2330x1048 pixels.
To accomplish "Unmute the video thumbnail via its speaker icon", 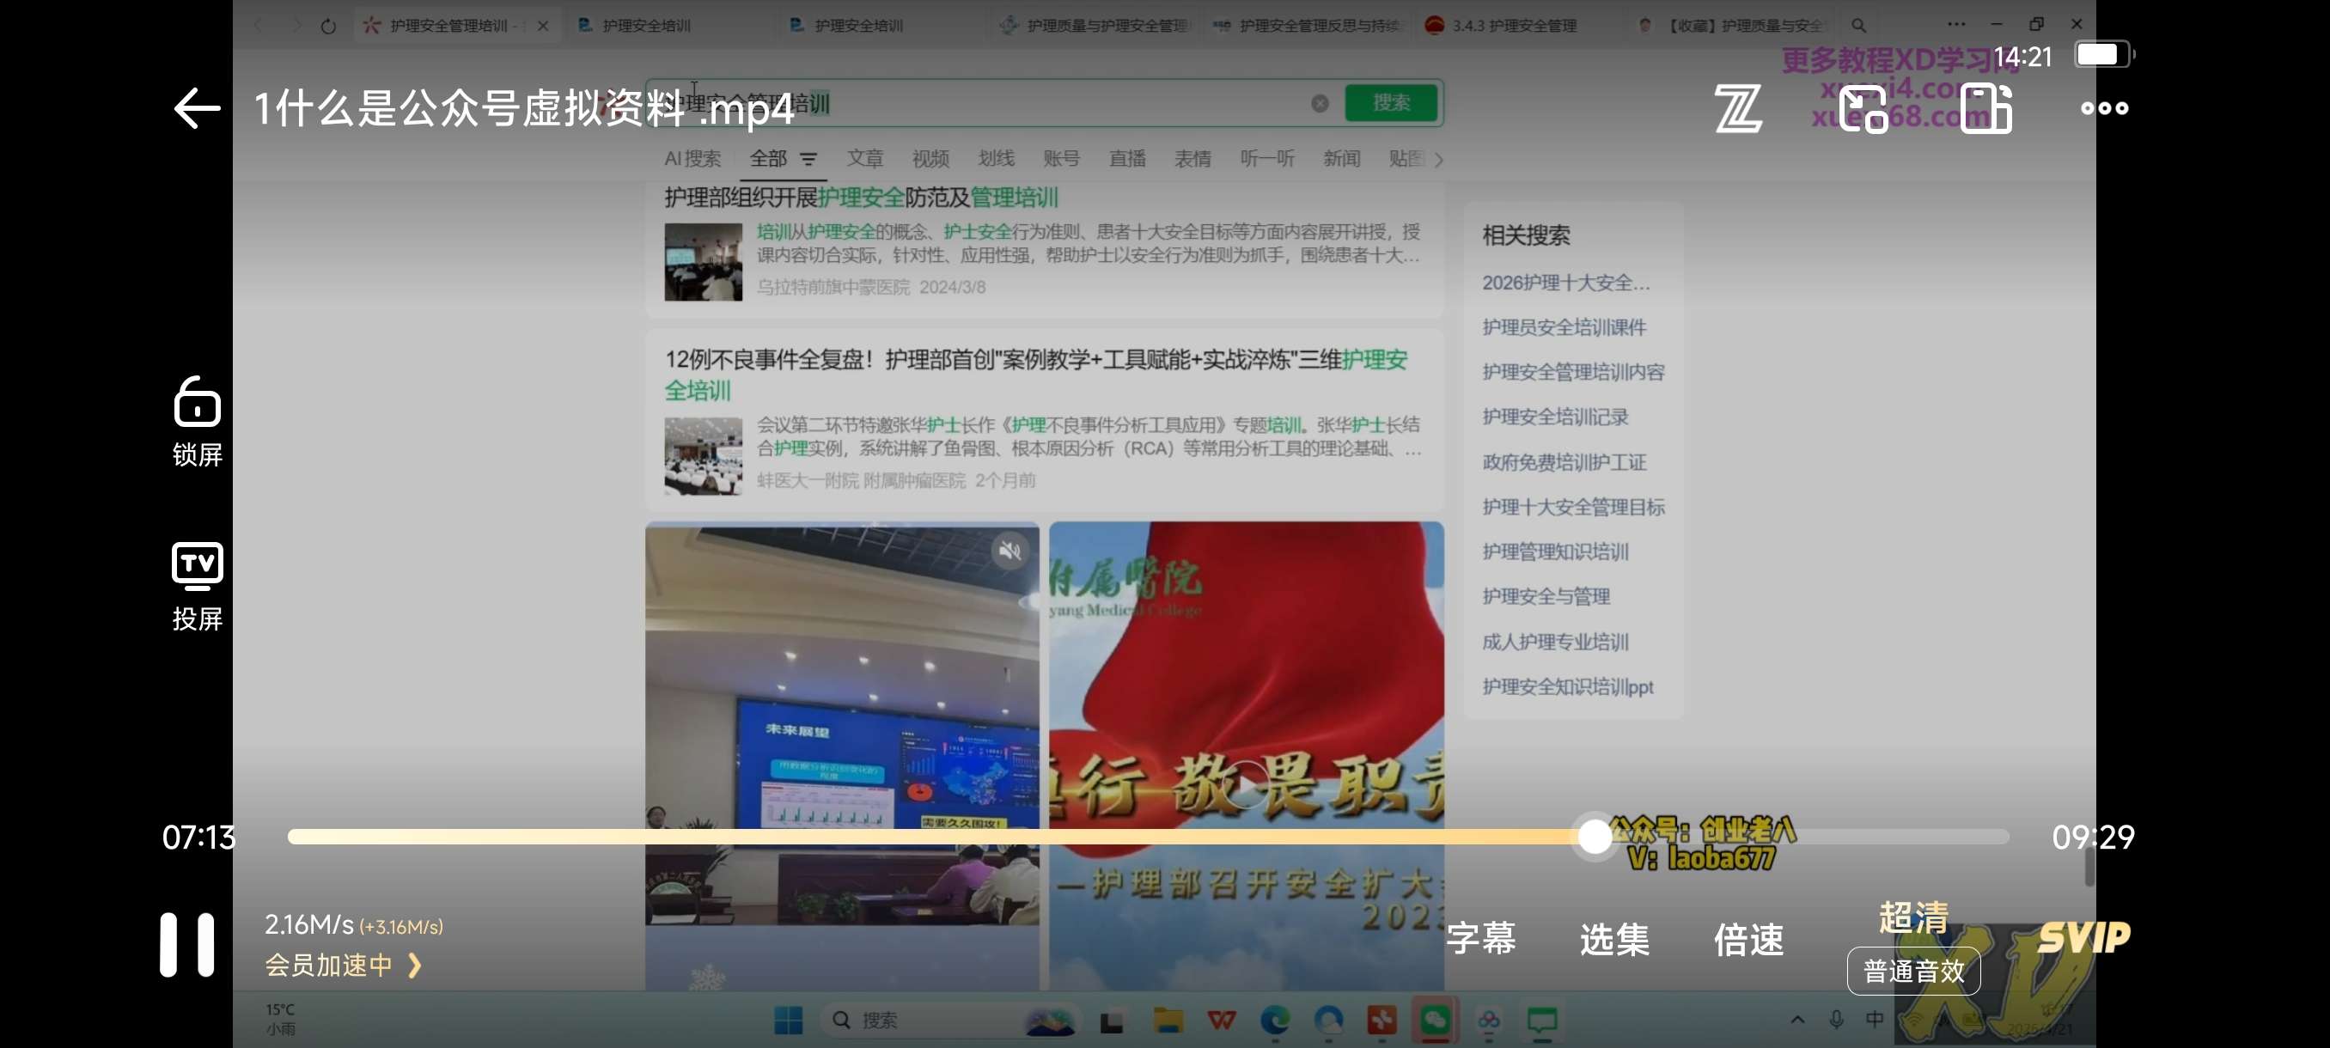I will tap(1009, 550).
